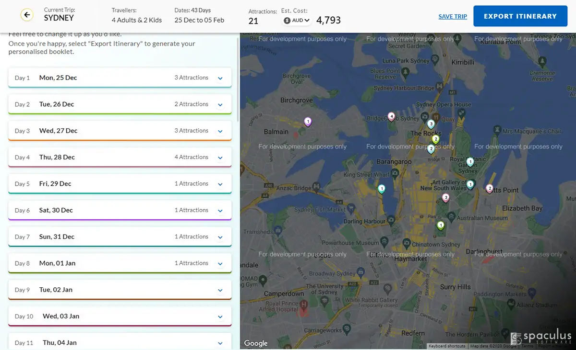Open the Day 6 Sat, 30 Dec entry

pos(120,210)
